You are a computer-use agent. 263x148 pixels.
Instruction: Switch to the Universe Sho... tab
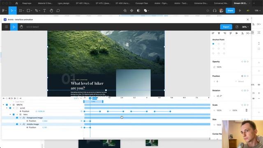[201, 3]
